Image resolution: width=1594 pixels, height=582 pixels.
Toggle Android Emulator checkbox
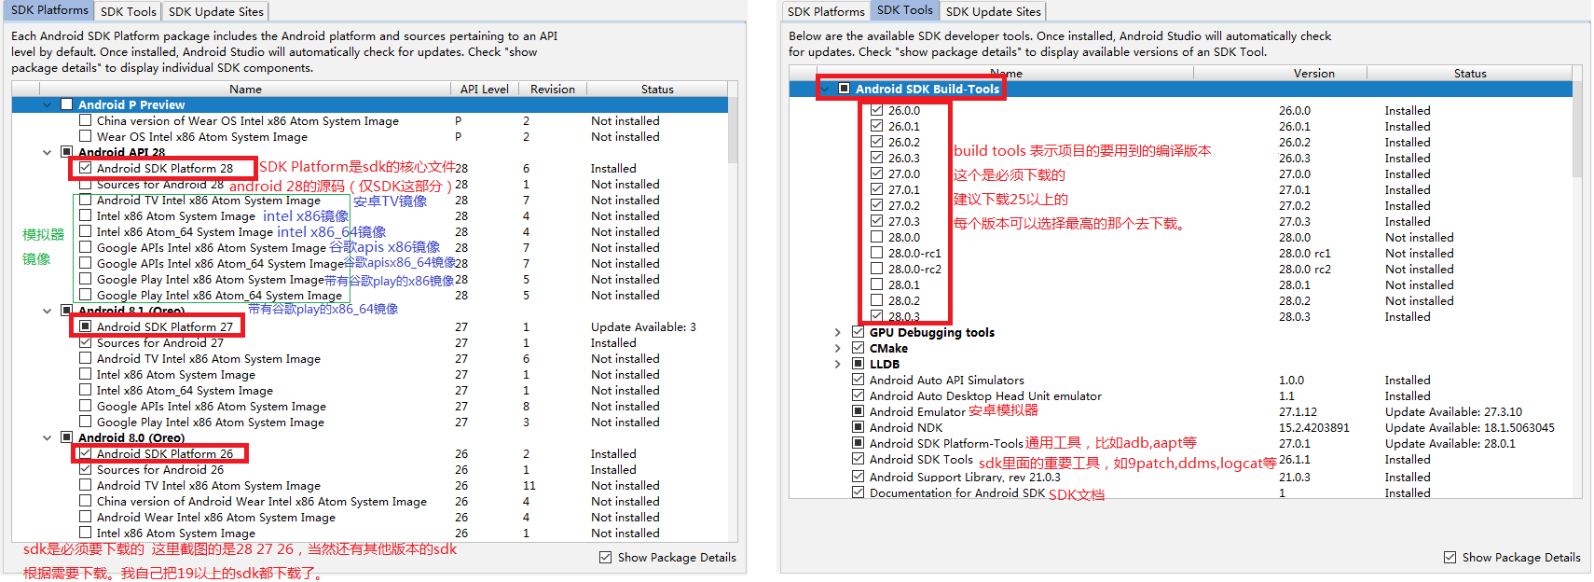coord(858,411)
